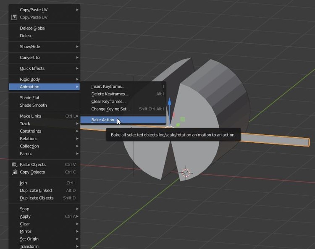Choose Delete Keyframes option

(x=110, y=94)
